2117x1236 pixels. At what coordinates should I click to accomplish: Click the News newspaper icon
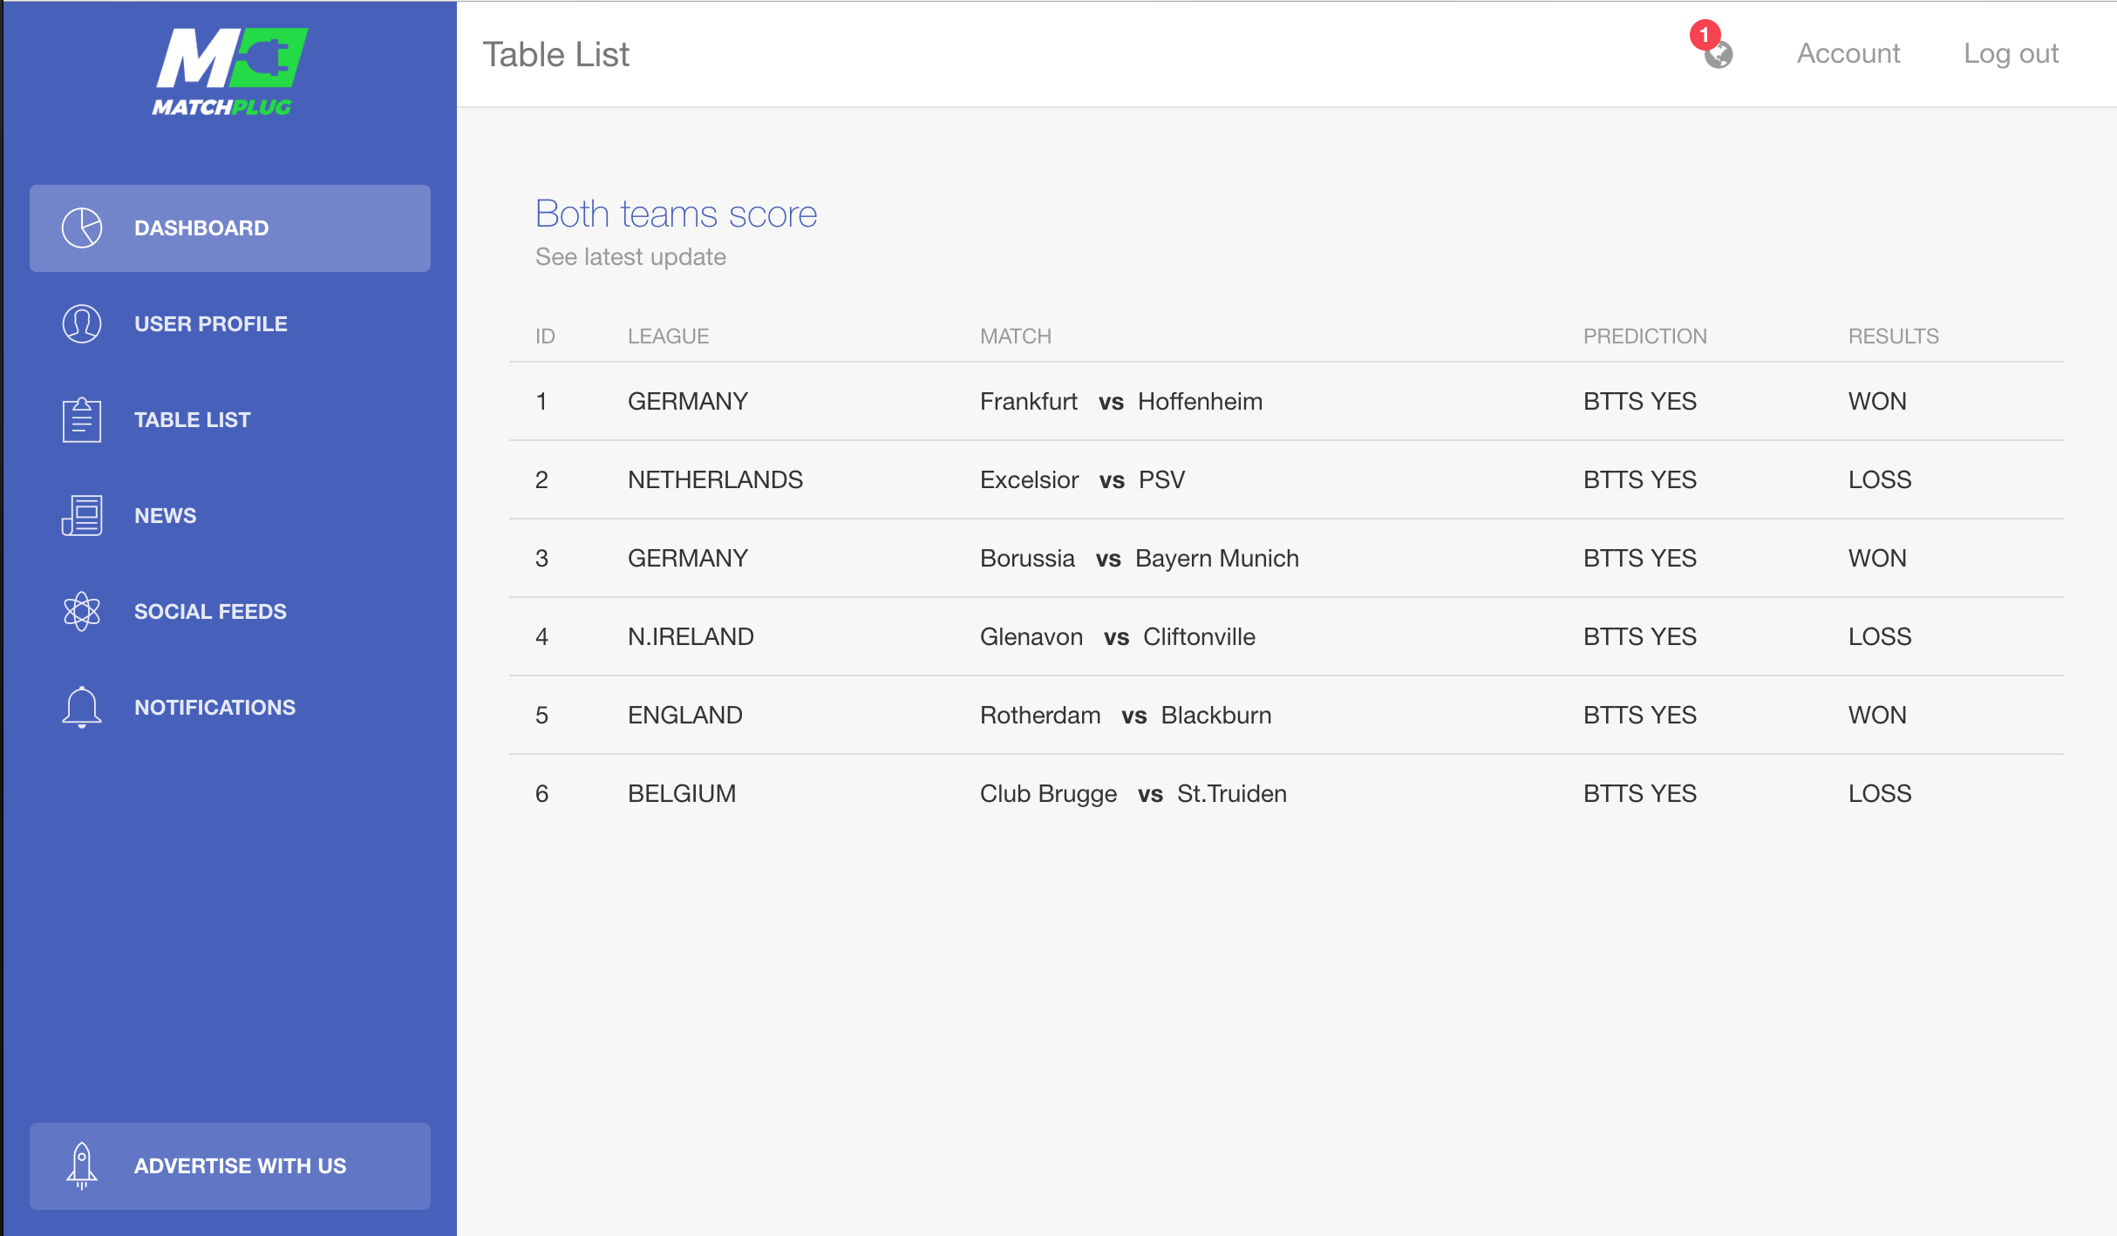82,516
